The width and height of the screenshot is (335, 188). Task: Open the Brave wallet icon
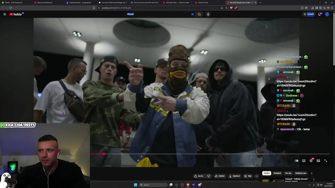point(320,8)
